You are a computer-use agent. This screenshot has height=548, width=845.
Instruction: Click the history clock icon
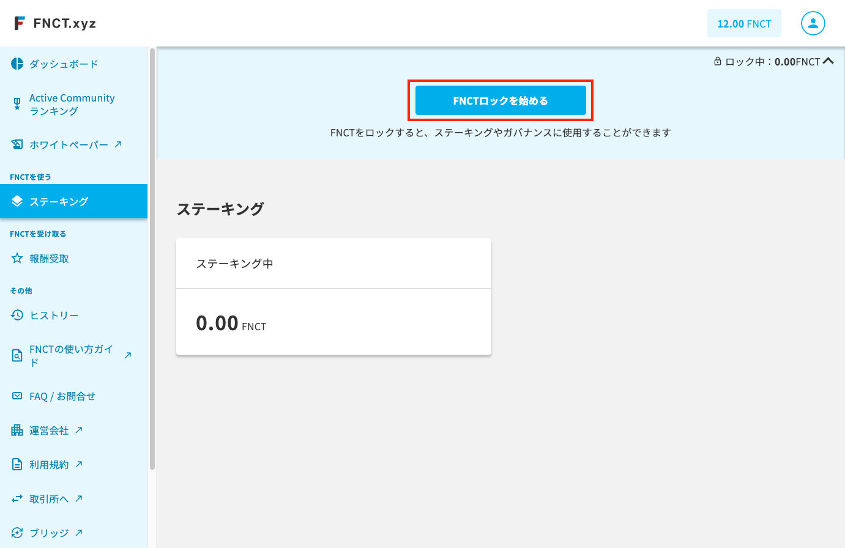[17, 315]
